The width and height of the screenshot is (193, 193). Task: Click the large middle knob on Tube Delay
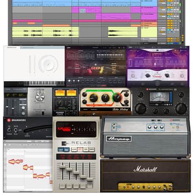coord(106,98)
